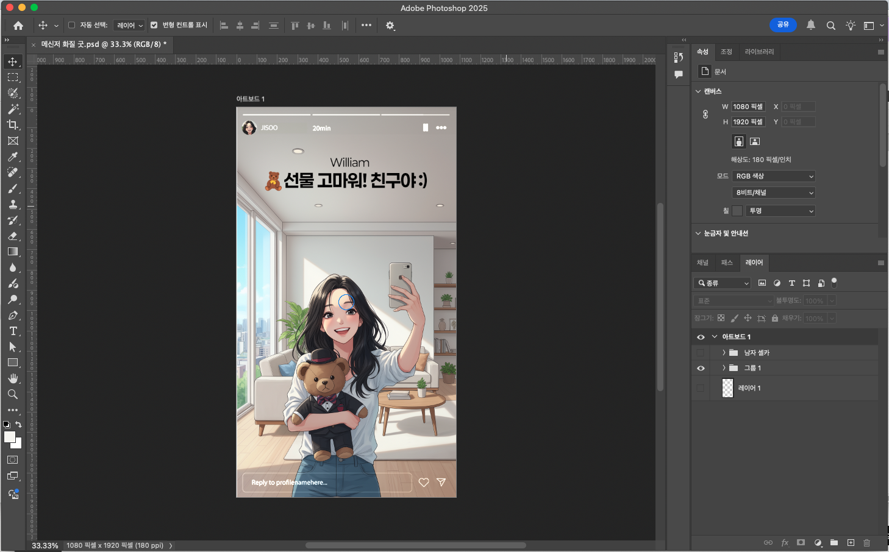Screen dimensions: 889x552
Task: Select the Pen tool
Action: click(x=13, y=315)
